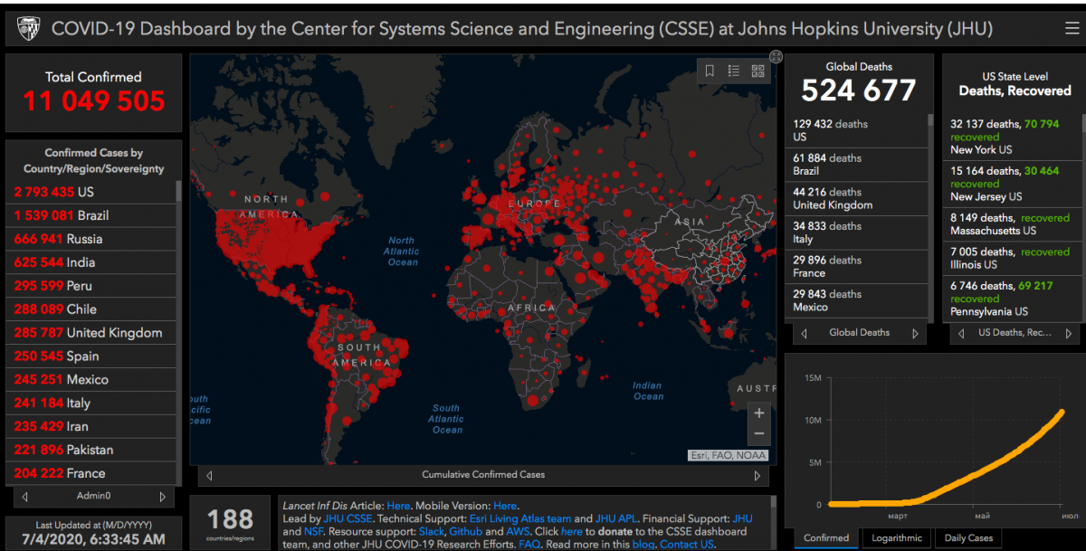1086x551 pixels.
Task: Switch chart to the Confirmed tab
Action: coord(826,537)
